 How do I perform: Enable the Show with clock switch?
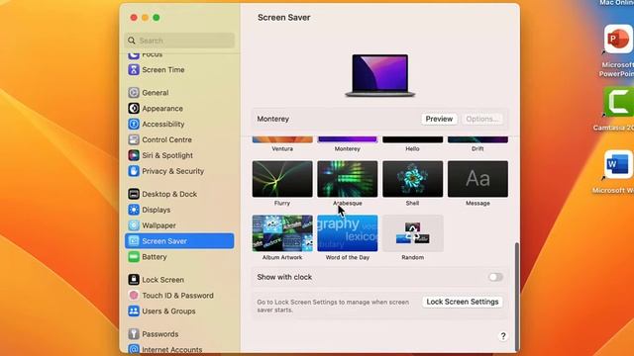pos(495,277)
